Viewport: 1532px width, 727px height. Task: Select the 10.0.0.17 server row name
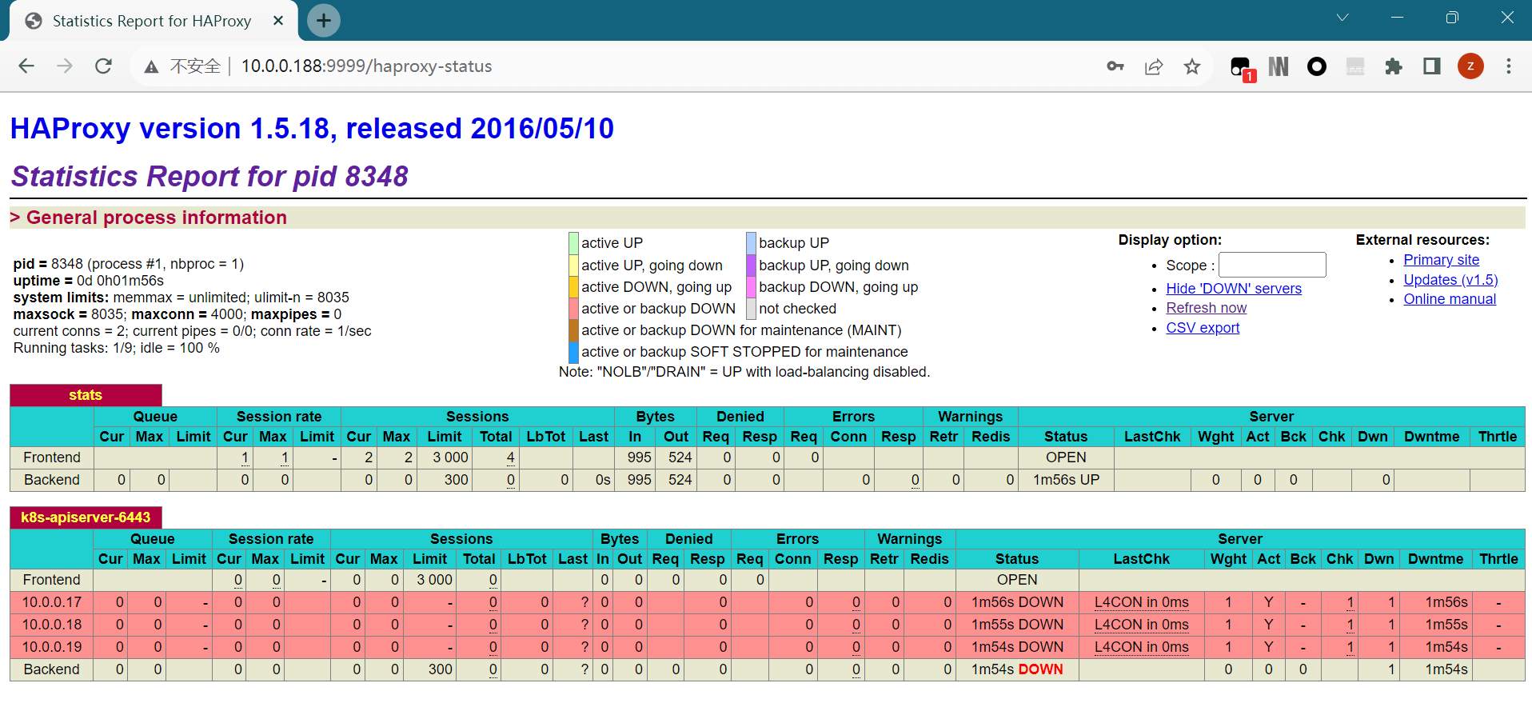[x=52, y=602]
